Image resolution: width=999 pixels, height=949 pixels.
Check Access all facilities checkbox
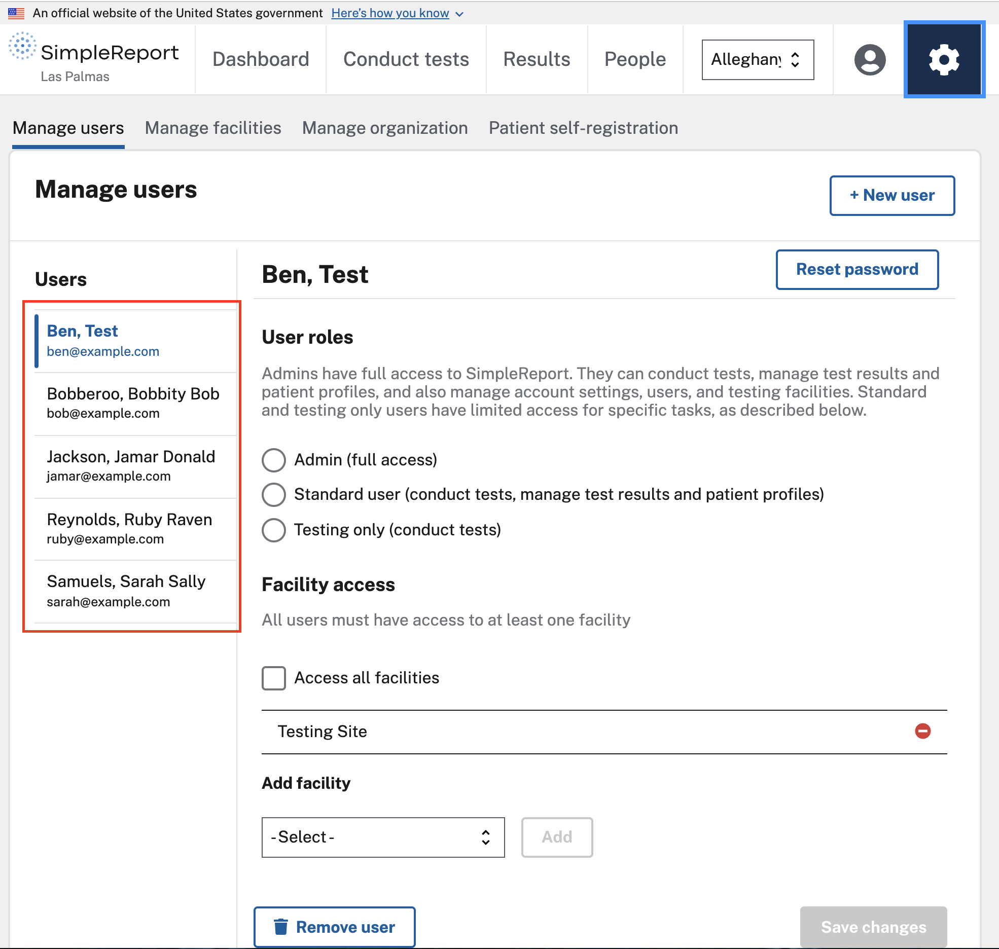point(274,678)
